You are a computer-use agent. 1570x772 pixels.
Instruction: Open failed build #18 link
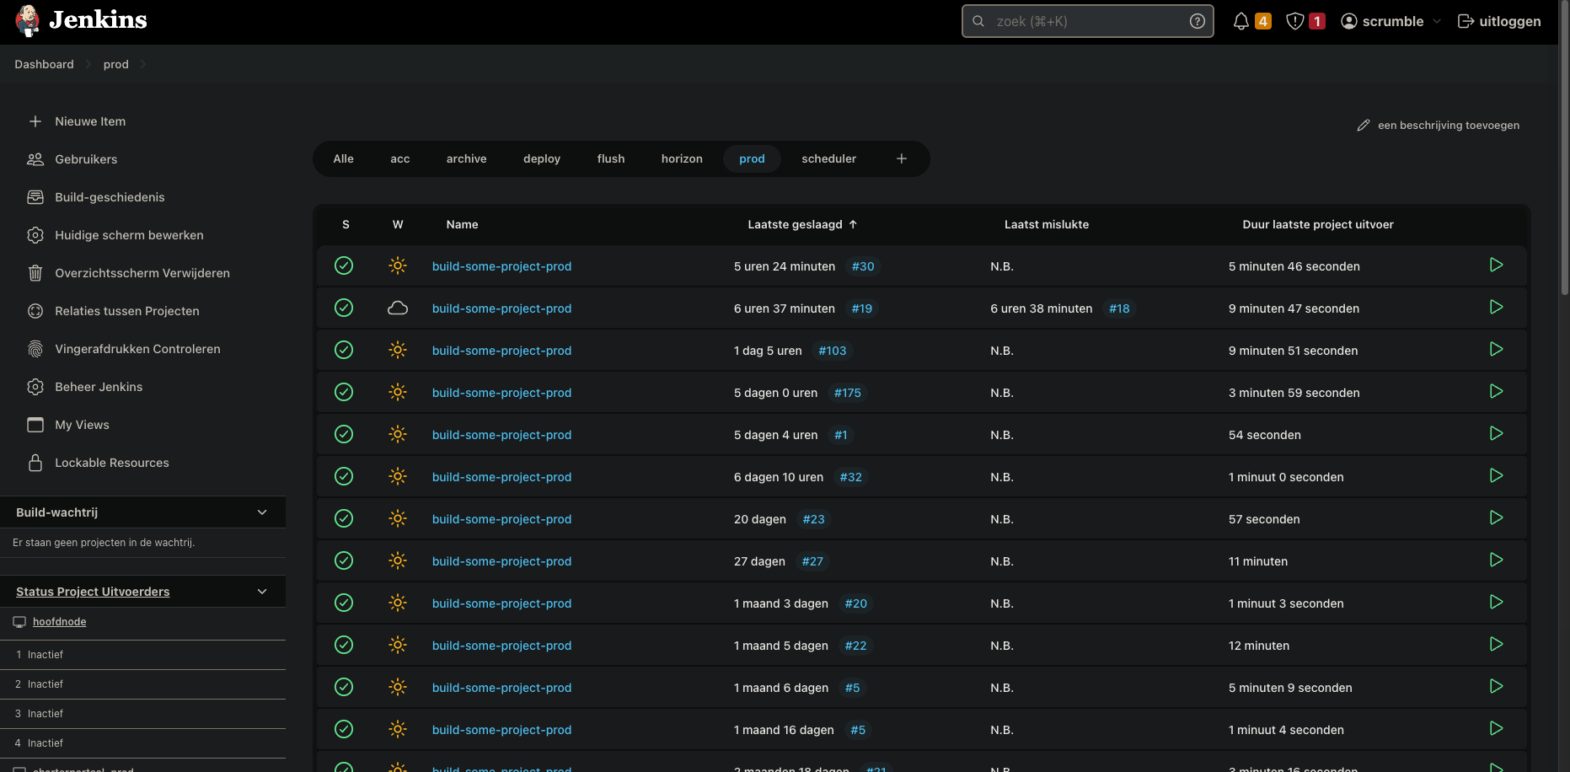pyautogui.click(x=1119, y=308)
